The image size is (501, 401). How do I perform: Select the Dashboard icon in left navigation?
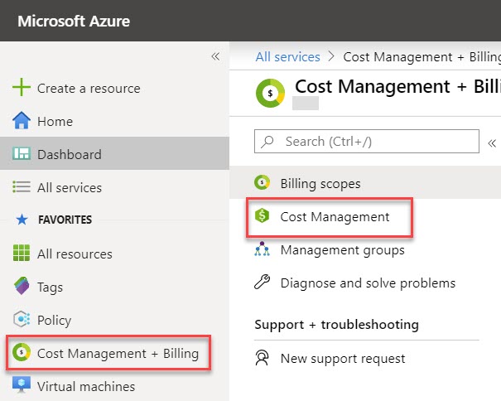click(22, 154)
